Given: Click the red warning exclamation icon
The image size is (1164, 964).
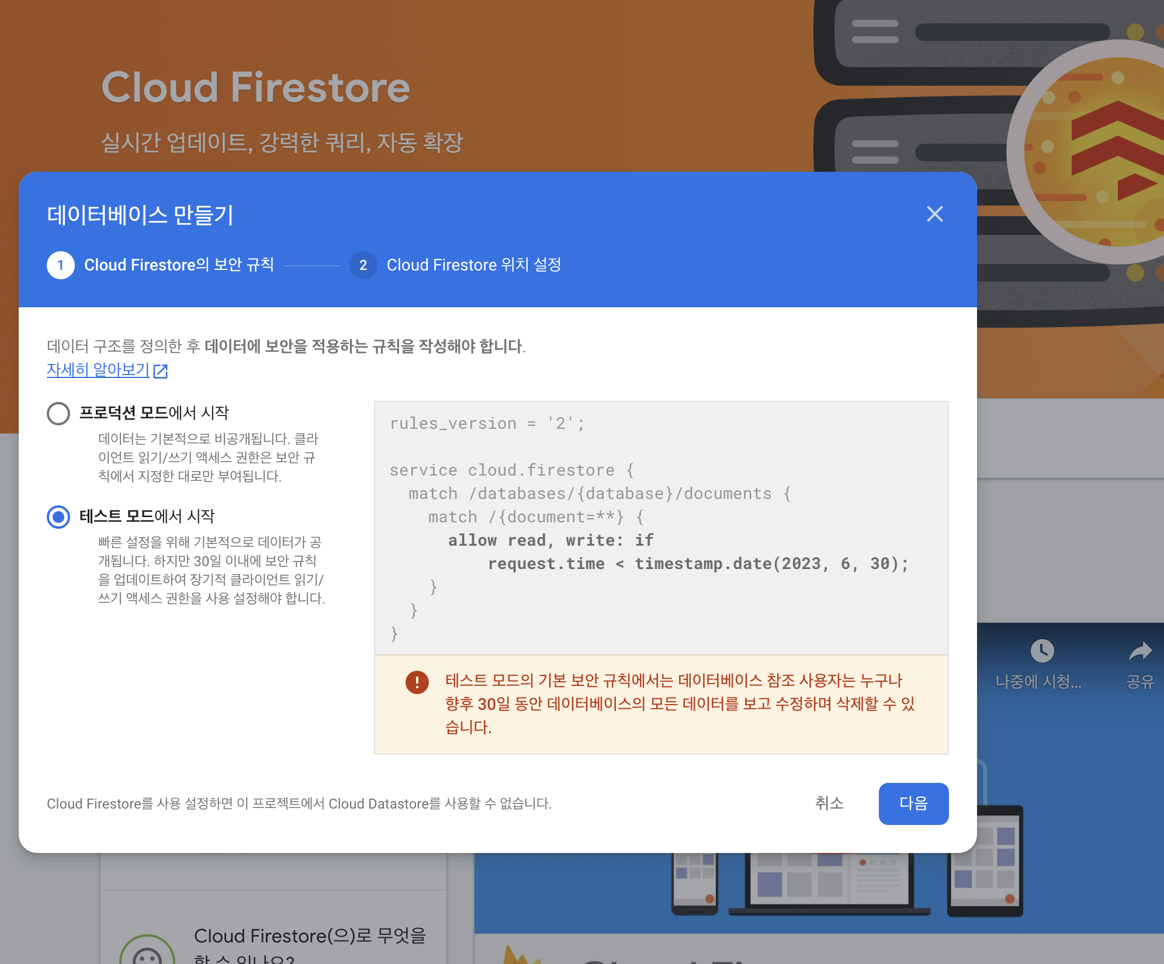Looking at the screenshot, I should [x=417, y=682].
